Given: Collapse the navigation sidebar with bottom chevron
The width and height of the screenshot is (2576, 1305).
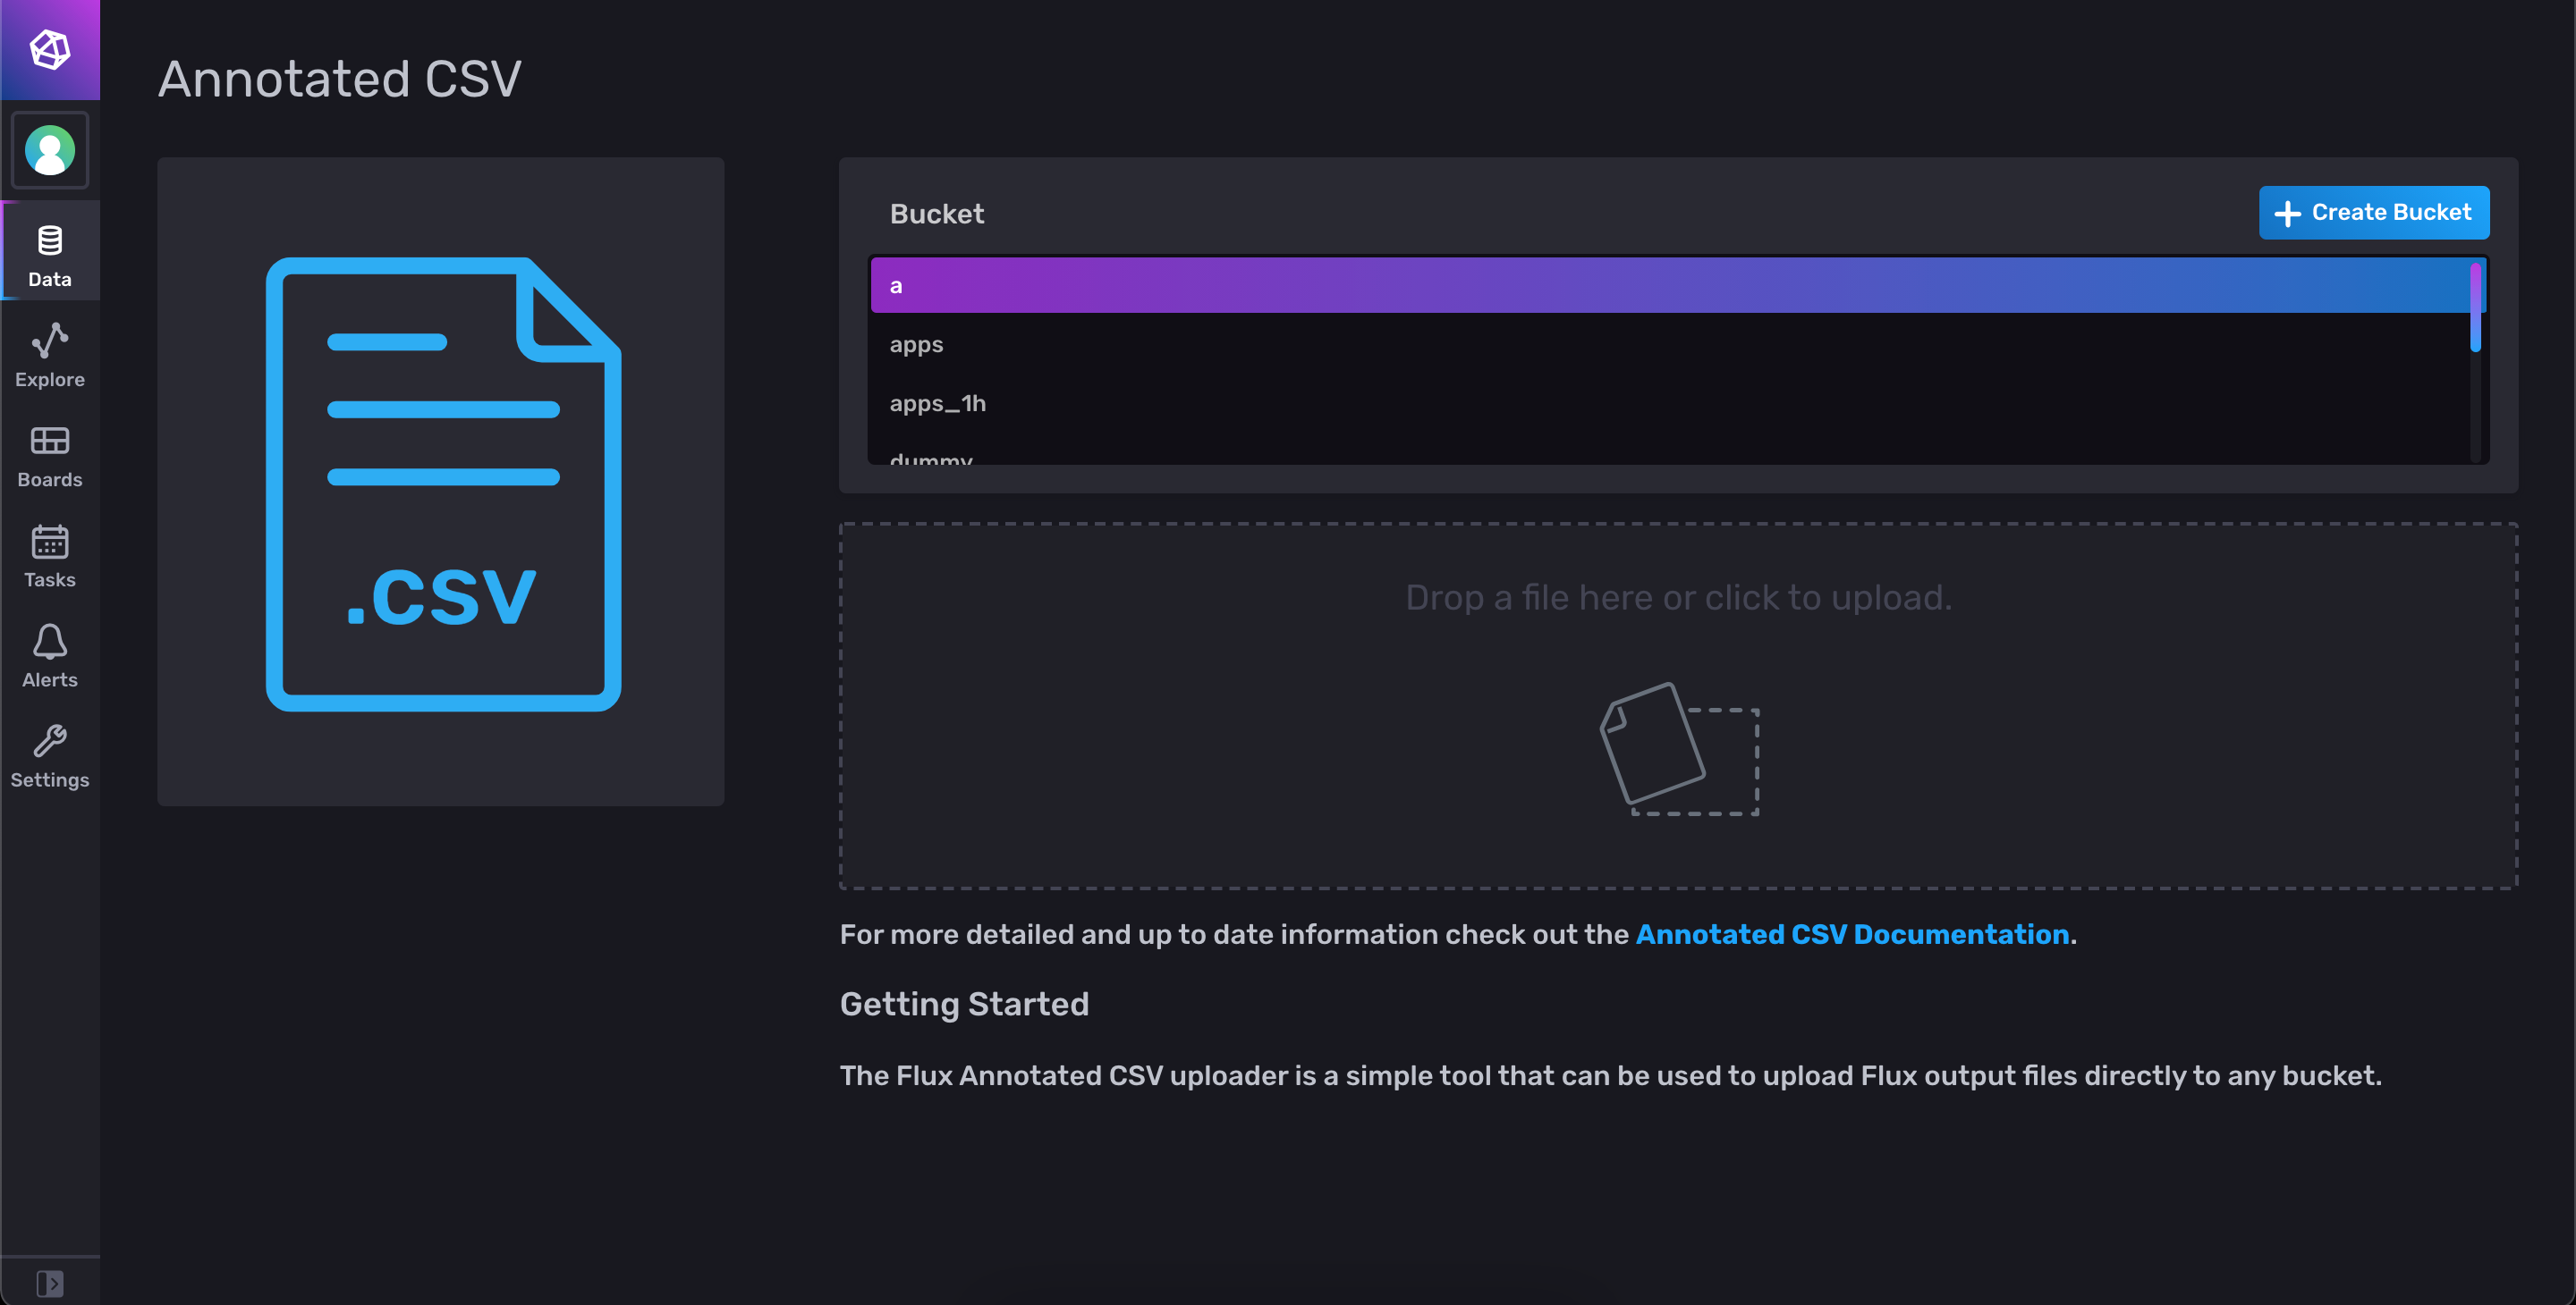Looking at the screenshot, I should (x=49, y=1283).
